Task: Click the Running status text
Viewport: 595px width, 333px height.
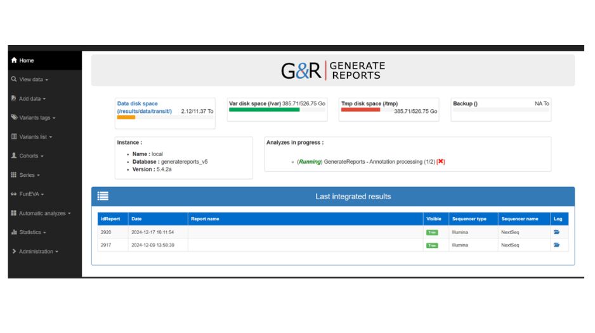Action: coord(310,162)
